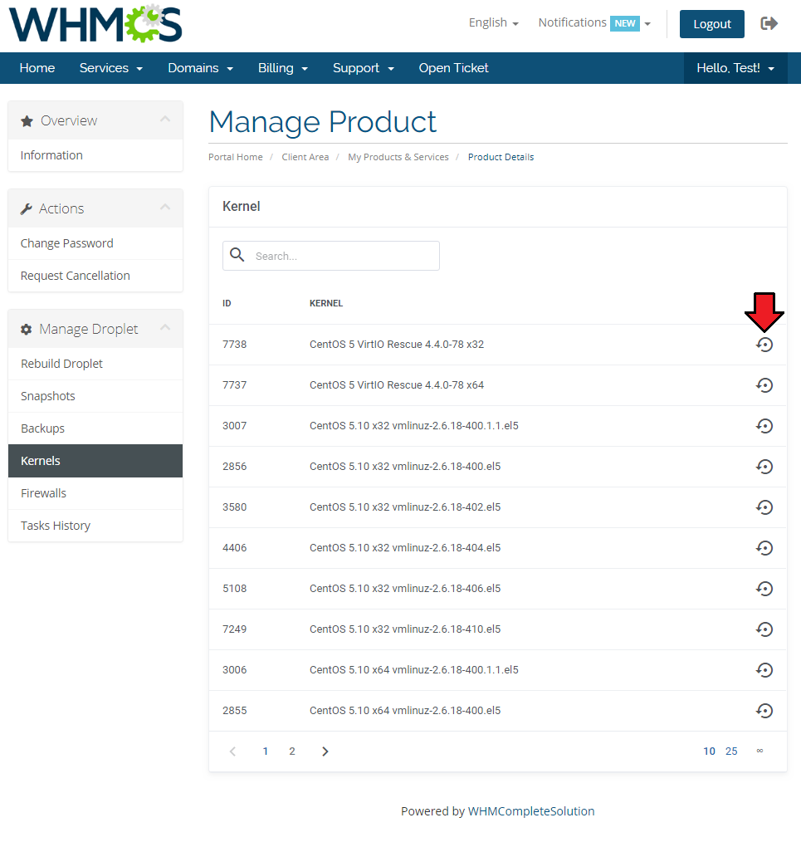Click the change kernel icon for ID 7737

764,385
